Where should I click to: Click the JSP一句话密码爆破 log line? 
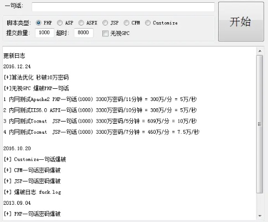click(x=32, y=181)
